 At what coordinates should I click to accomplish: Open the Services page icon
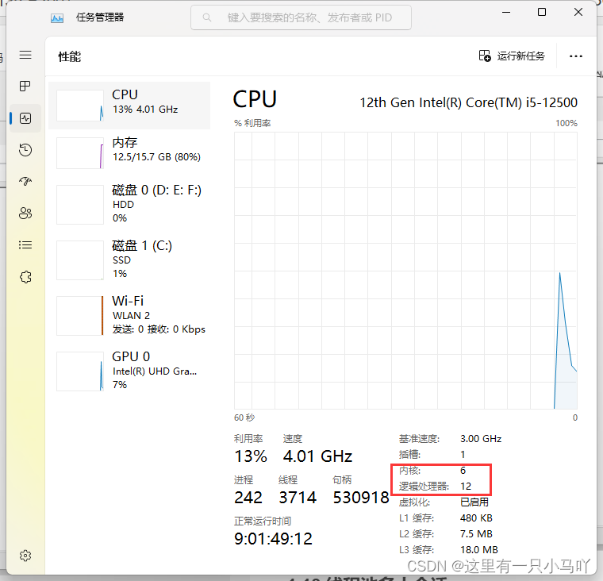25,277
